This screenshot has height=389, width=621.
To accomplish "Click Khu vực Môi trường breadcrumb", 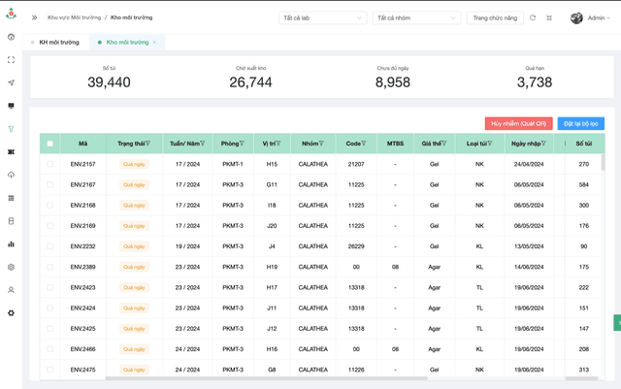I will (74, 17).
